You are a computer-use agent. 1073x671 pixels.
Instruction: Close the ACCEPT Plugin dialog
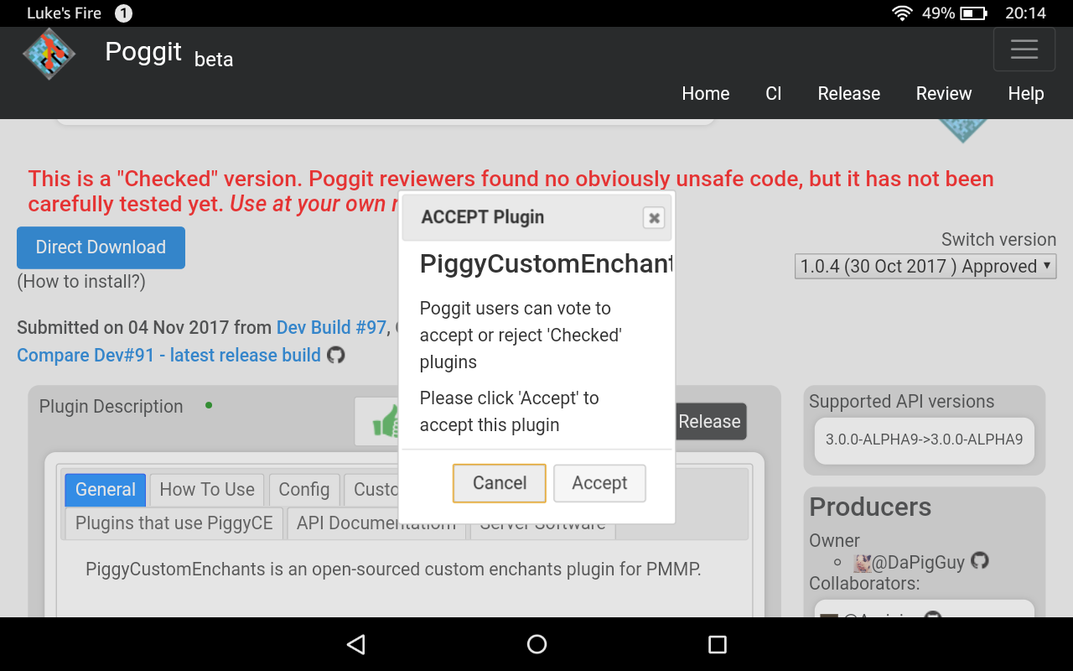(x=654, y=218)
